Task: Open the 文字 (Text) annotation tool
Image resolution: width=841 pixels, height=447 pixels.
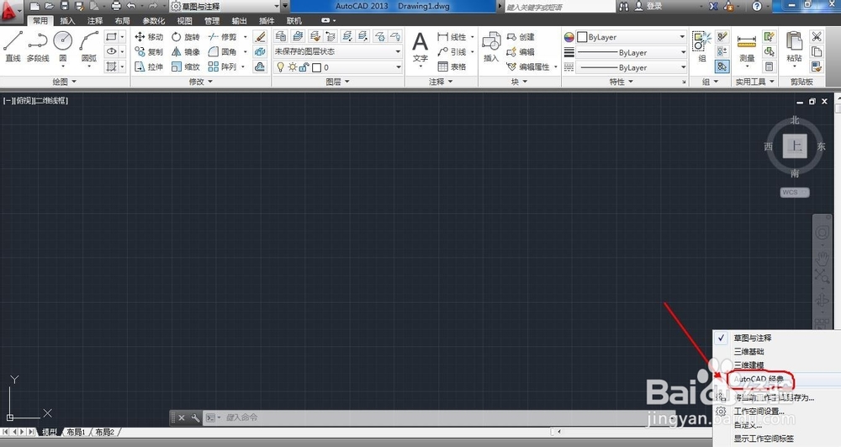Action: [x=420, y=46]
